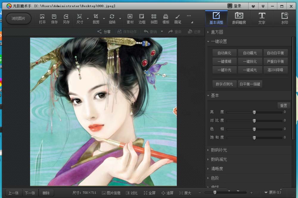The image size is (298, 198).
Task: Switch to the 文字 text tab
Action: (x=262, y=18)
